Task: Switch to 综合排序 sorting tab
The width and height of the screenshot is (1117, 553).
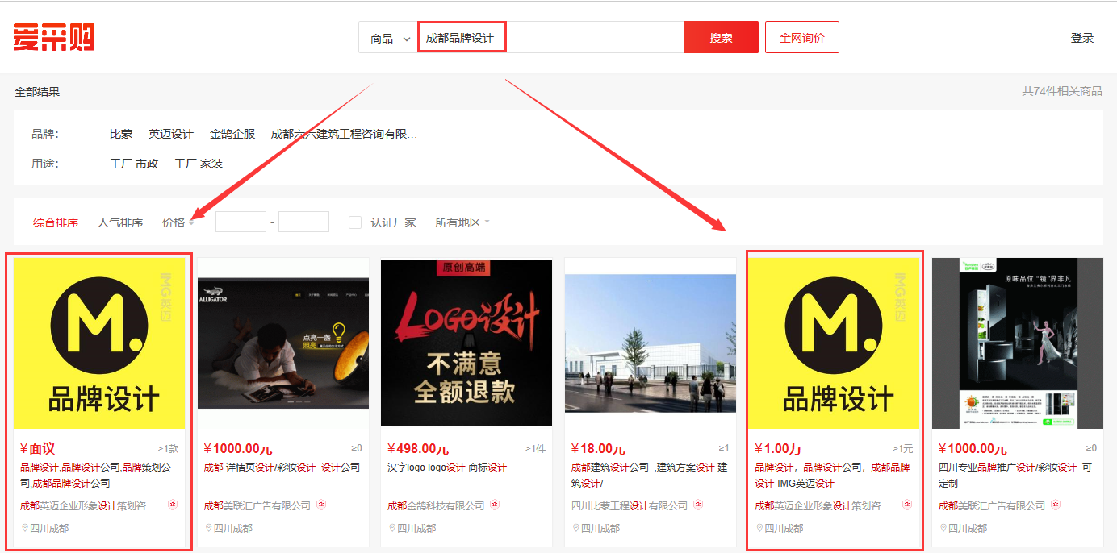Action: pyautogui.click(x=56, y=222)
